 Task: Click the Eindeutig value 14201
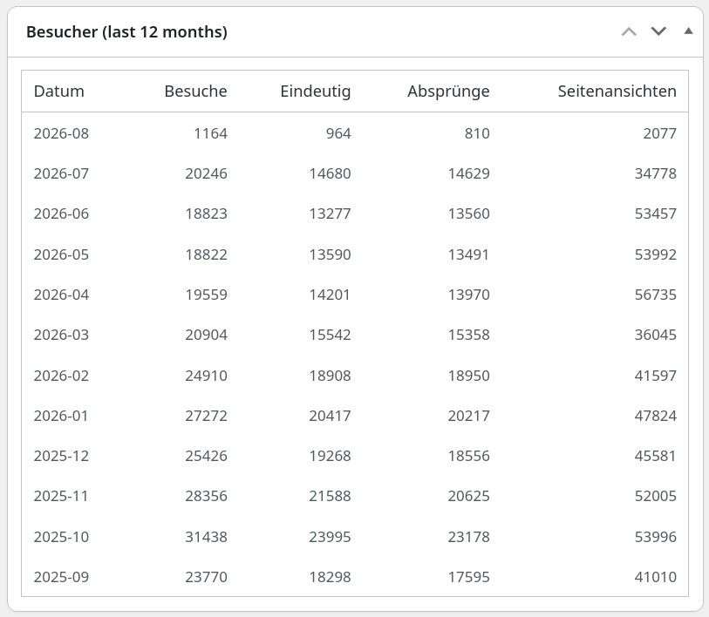[x=330, y=295]
